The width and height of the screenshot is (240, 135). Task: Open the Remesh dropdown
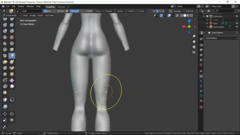(x=191, y=11)
